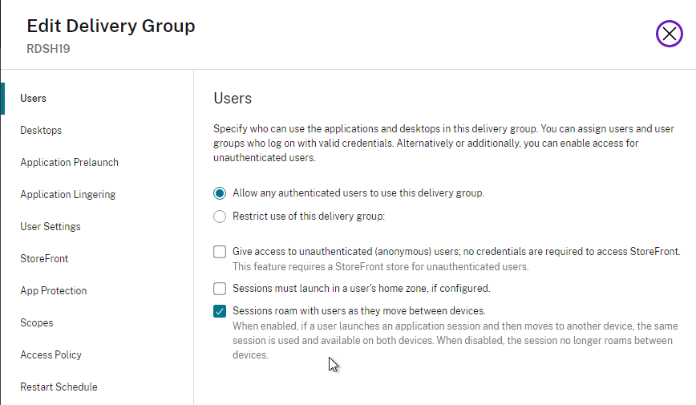Go to the Desktops section
The height and width of the screenshot is (405, 696).
point(41,130)
